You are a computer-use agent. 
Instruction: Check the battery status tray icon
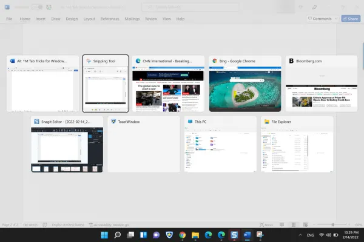click(x=335, y=235)
